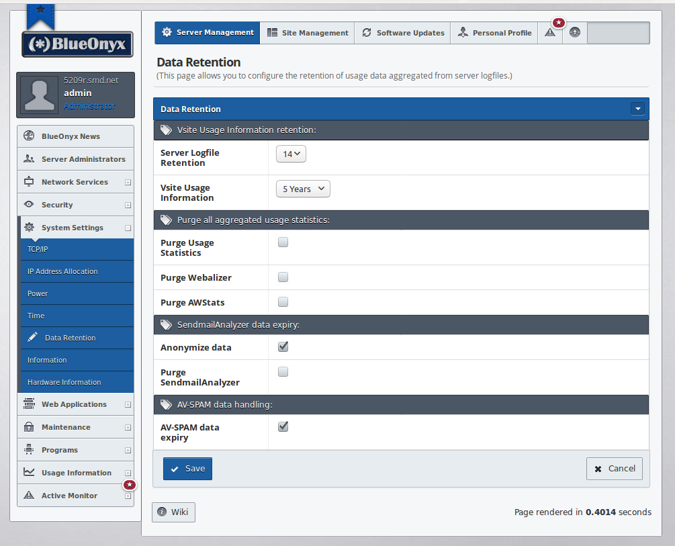Click the BlueOnyx logo
The width and height of the screenshot is (675, 546).
pyautogui.click(x=77, y=44)
